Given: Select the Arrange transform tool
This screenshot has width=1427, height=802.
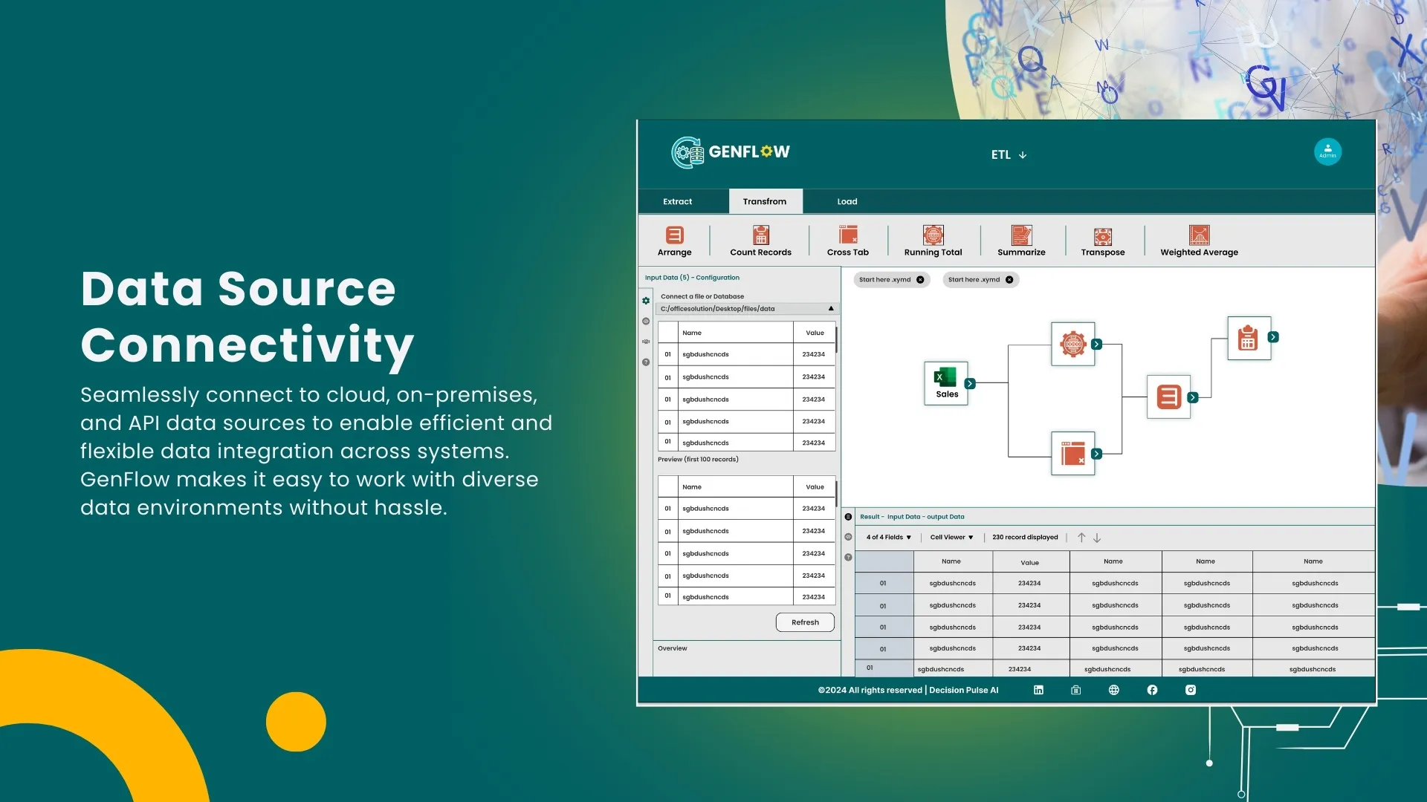Looking at the screenshot, I should 674,240.
